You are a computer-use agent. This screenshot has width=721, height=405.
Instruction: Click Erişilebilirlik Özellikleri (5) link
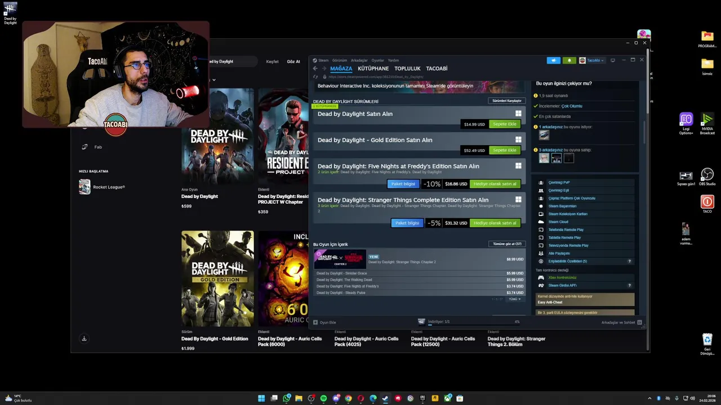(x=567, y=261)
